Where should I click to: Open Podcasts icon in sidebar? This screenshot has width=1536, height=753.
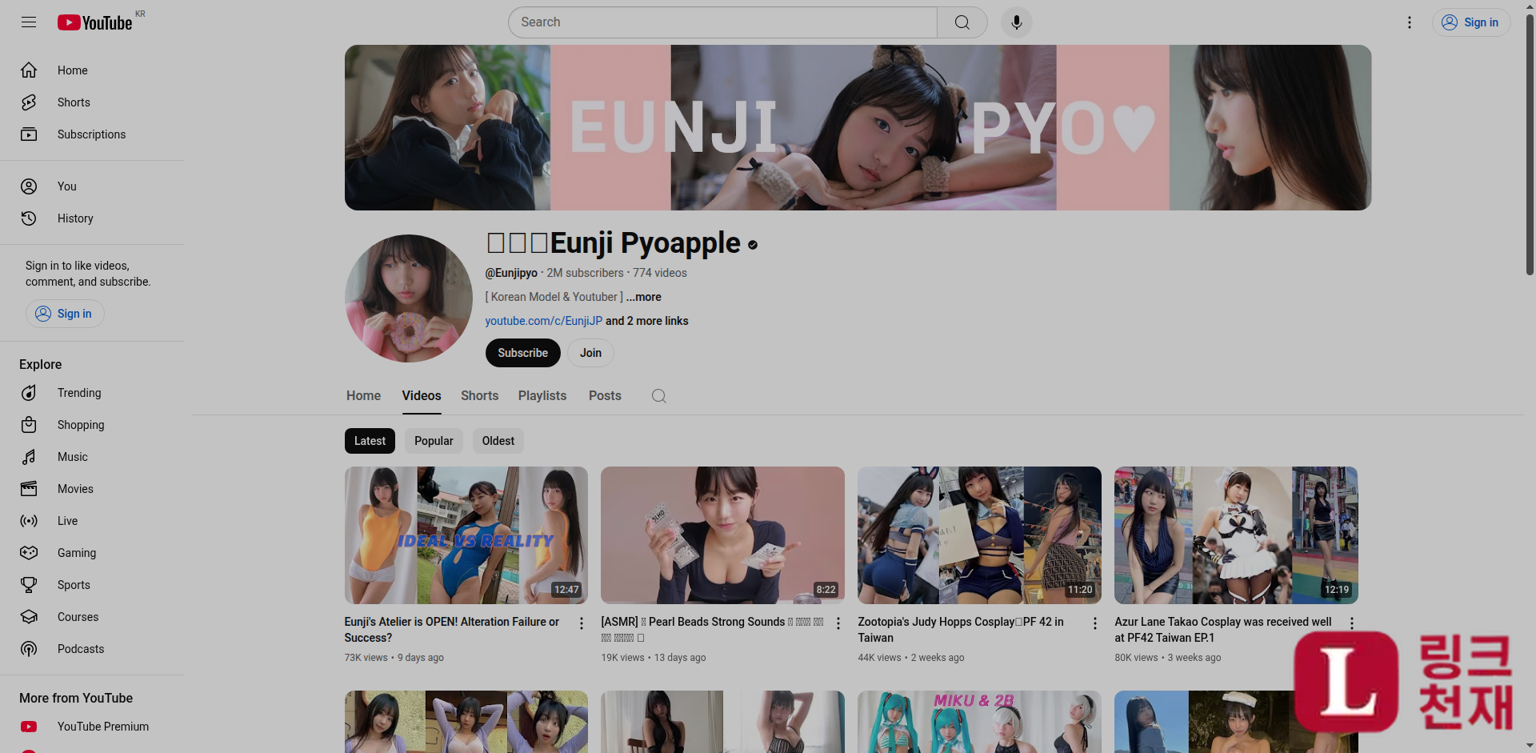point(29,649)
